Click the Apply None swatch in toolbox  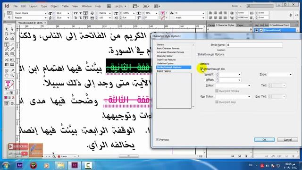pyautogui.click(x=13, y=98)
